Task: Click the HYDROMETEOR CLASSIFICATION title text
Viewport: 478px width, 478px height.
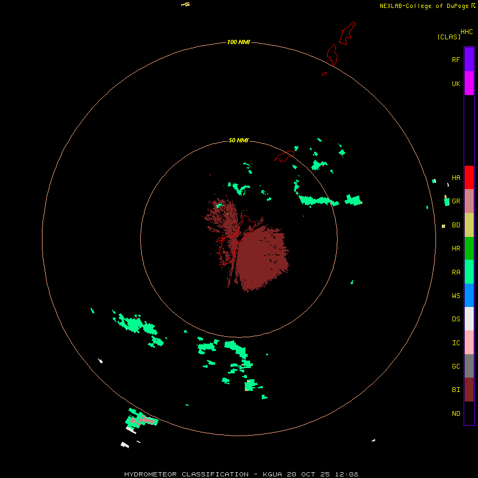Action: 186,474
